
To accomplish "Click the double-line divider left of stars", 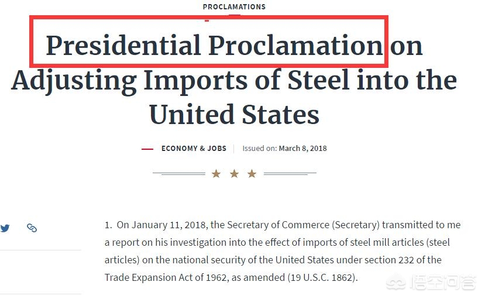I will click(179, 173).
